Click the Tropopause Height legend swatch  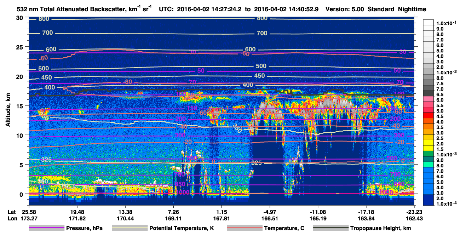point(331,228)
